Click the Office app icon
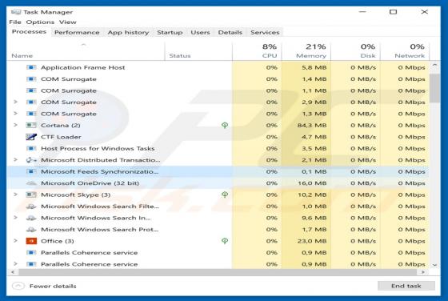This screenshot has height=301, width=448. pyautogui.click(x=31, y=241)
